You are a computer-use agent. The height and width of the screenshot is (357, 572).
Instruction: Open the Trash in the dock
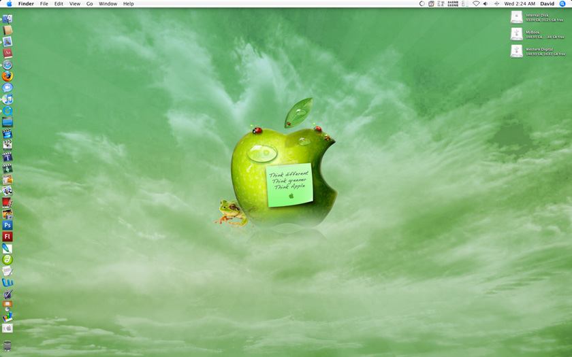[7, 345]
